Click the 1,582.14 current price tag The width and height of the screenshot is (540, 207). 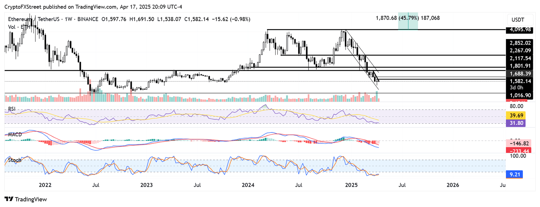click(518, 81)
